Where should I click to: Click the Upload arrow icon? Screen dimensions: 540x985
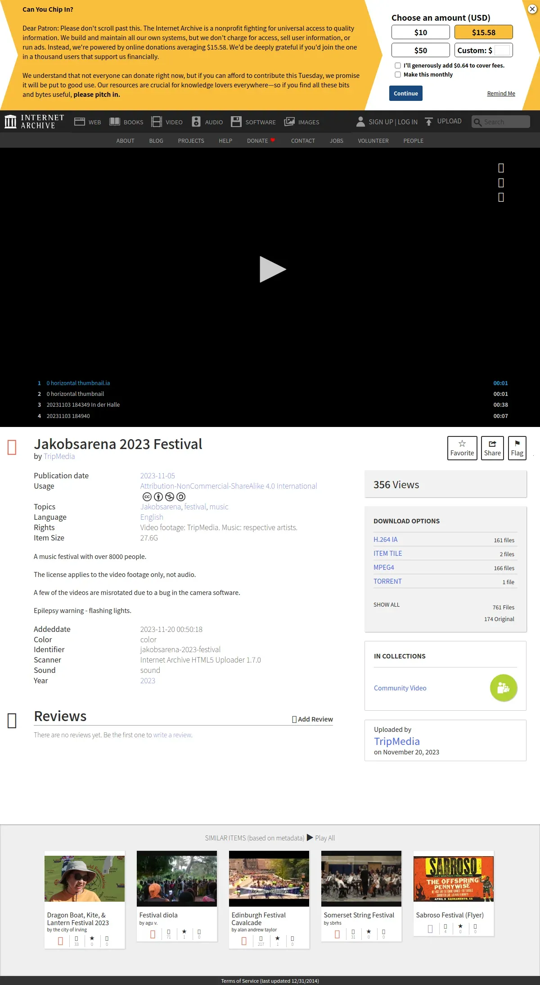tap(429, 122)
